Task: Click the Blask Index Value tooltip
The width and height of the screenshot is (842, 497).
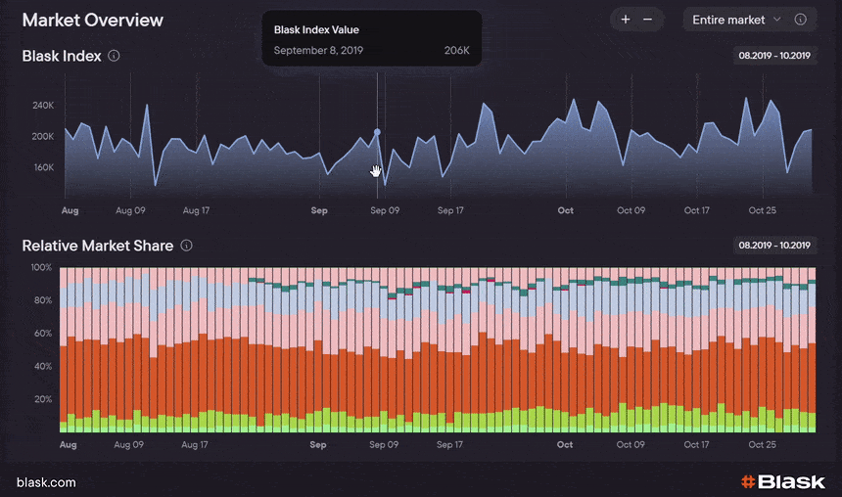Action: point(371,39)
